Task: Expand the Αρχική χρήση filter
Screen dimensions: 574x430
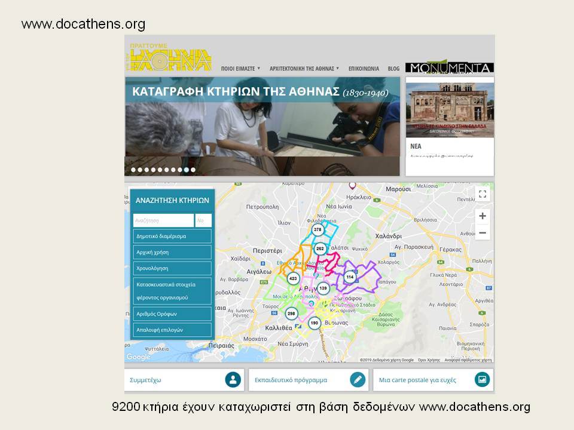Action: (x=172, y=252)
